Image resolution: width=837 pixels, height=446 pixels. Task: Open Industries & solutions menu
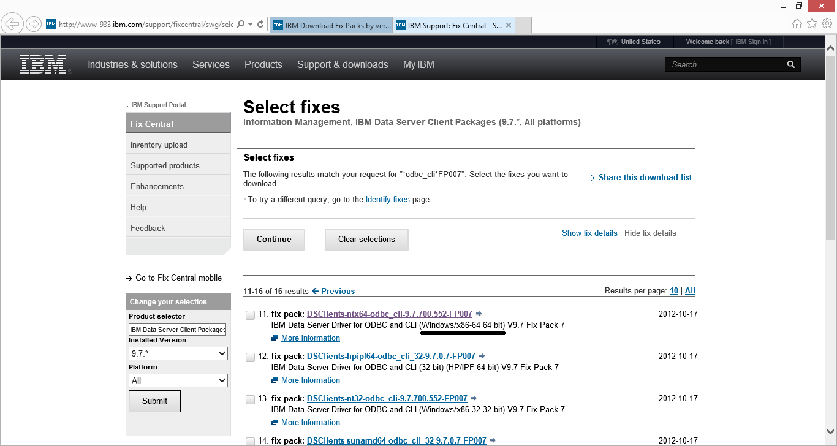click(132, 64)
